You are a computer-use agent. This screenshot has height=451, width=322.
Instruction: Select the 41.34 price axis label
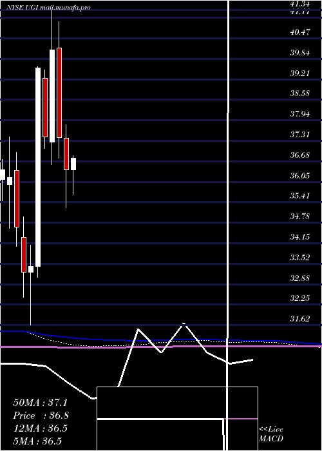click(x=301, y=3)
